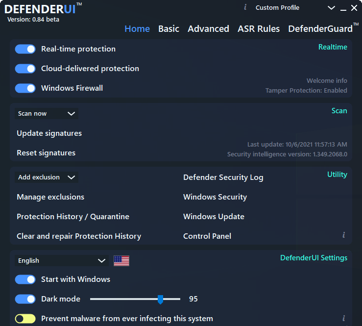Screen dimensions: 362x326
Task: Open the English language dropdown
Action: [62, 261]
